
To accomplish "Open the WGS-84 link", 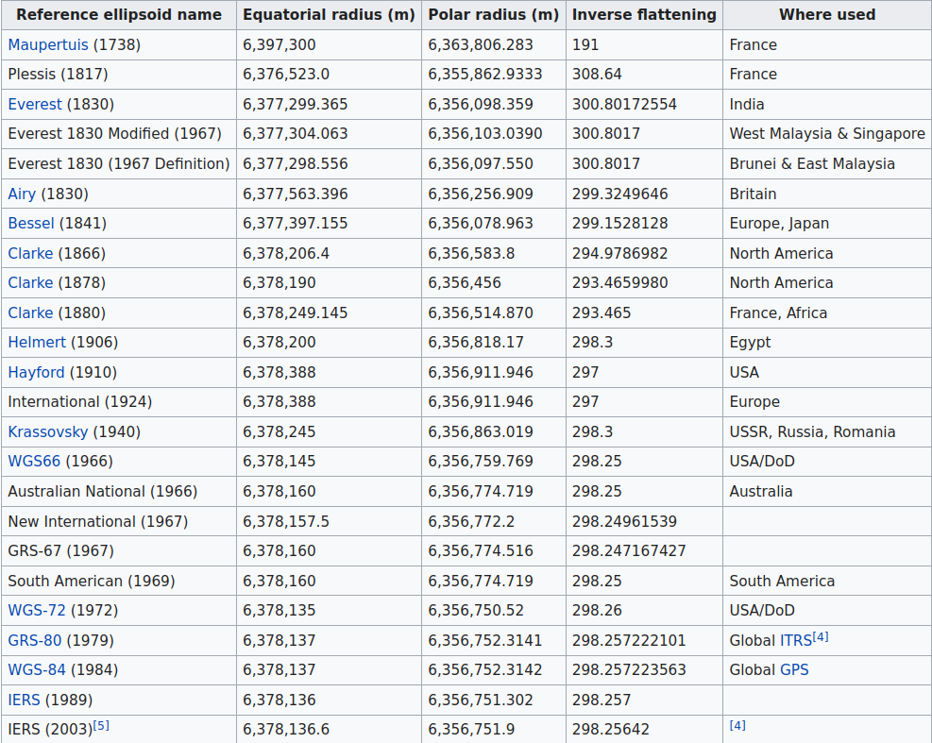I will (37, 670).
